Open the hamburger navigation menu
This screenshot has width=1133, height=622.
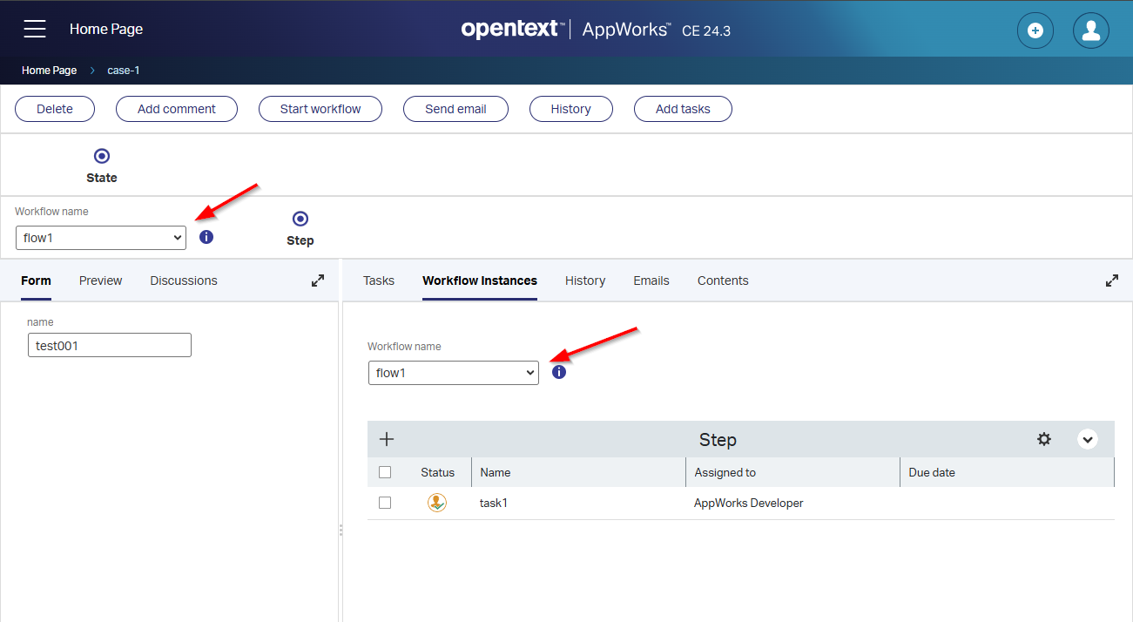35,29
